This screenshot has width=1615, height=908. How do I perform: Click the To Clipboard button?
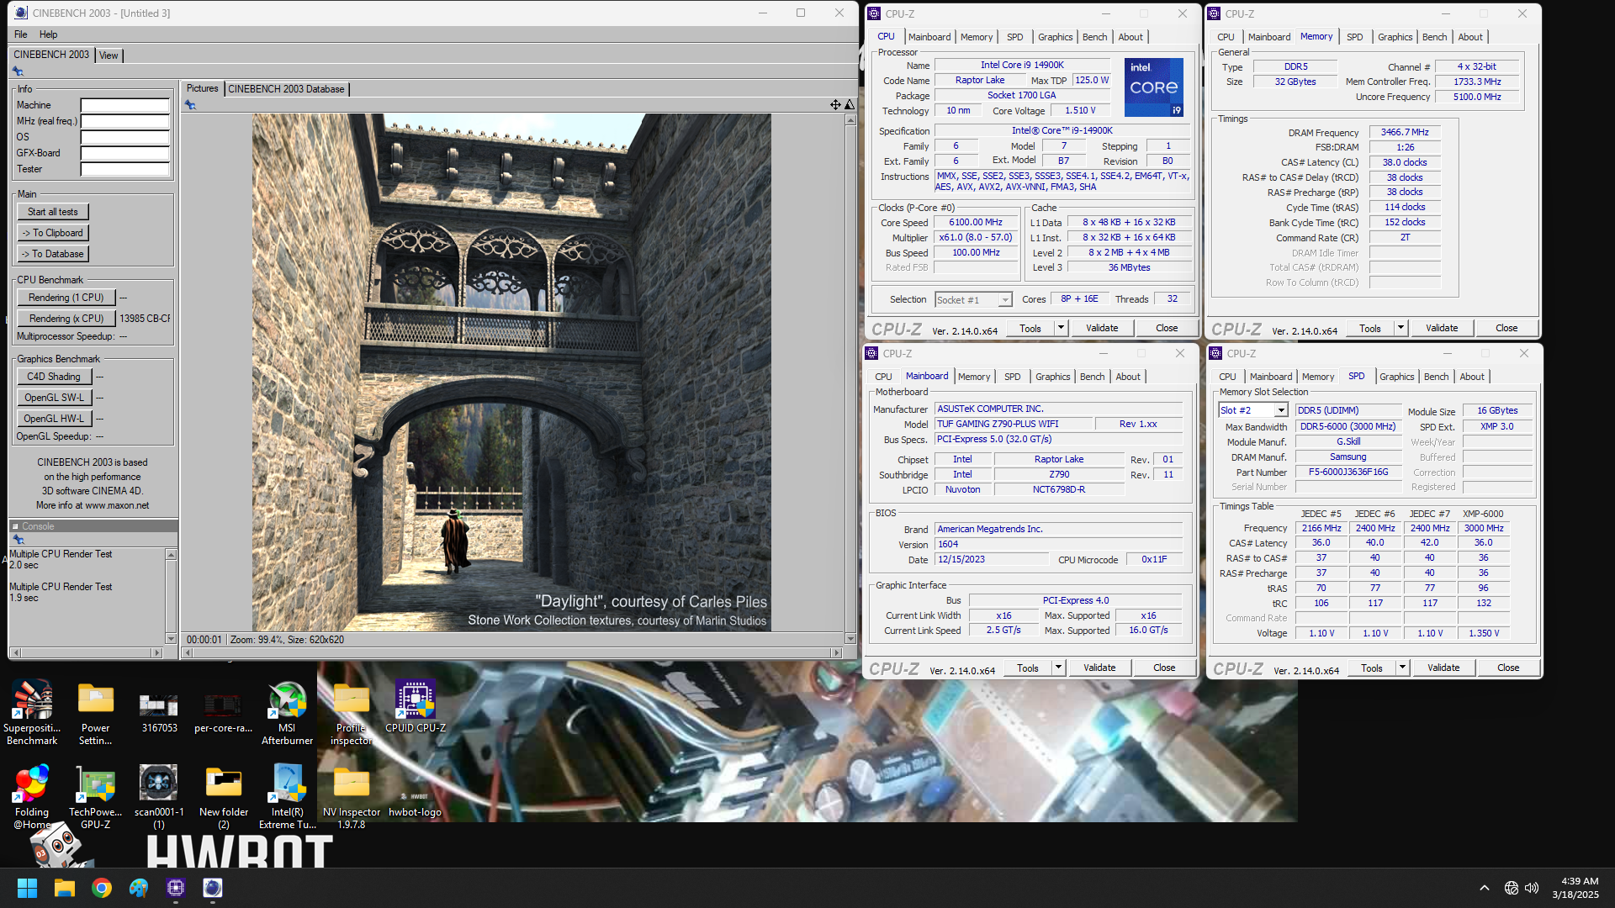click(53, 233)
